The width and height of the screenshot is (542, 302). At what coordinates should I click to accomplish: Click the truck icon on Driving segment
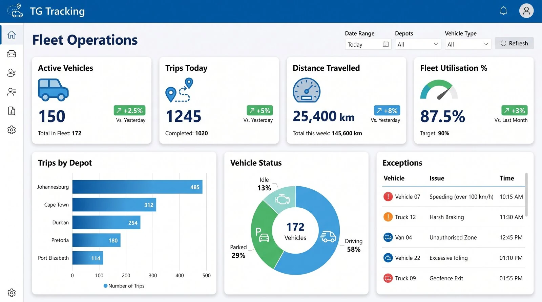click(x=328, y=236)
